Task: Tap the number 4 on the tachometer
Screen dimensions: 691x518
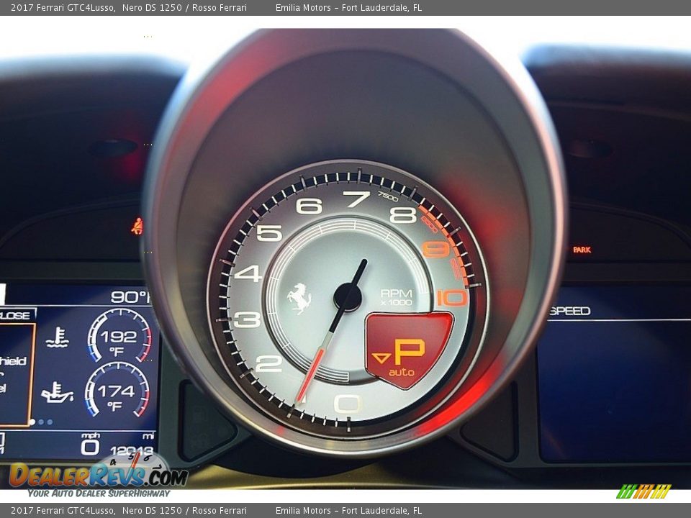Action: click(x=248, y=273)
